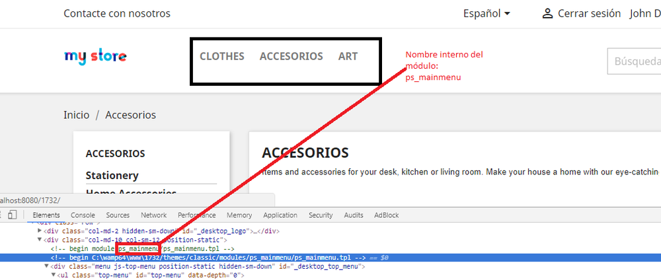Click the ACCESORIOS page title heading
This screenshot has height=280, width=661.
(305, 153)
